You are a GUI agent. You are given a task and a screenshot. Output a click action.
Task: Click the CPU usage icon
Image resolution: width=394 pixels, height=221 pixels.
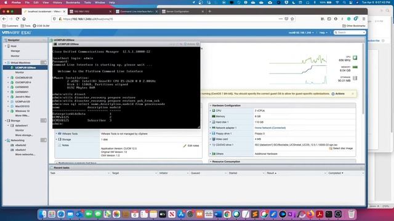[x=355, y=58]
